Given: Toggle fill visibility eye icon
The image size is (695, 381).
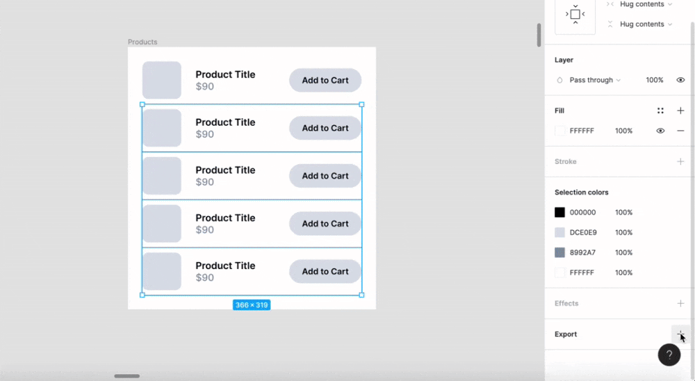Looking at the screenshot, I should click(x=660, y=131).
